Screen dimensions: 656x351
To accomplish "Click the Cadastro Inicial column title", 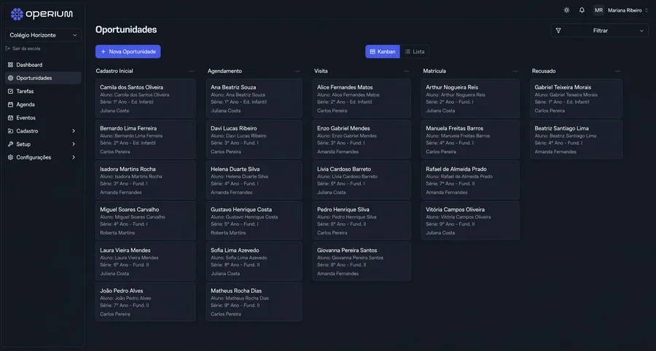I will tap(114, 71).
